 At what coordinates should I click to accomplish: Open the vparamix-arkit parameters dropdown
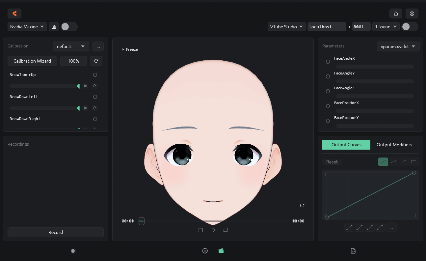[398, 46]
